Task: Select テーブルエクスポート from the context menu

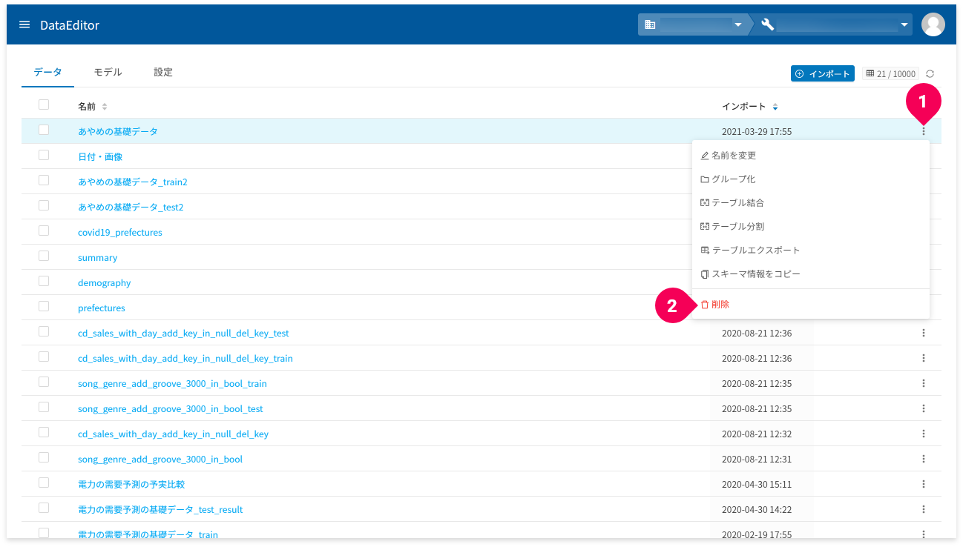Action: coord(810,251)
